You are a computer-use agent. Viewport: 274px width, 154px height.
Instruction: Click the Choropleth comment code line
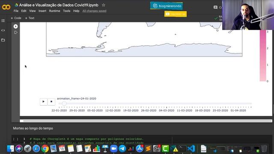pyautogui.click(x=86, y=139)
